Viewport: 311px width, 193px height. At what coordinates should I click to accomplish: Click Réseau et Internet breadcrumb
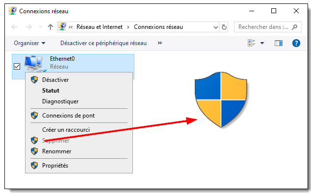tap(100, 27)
